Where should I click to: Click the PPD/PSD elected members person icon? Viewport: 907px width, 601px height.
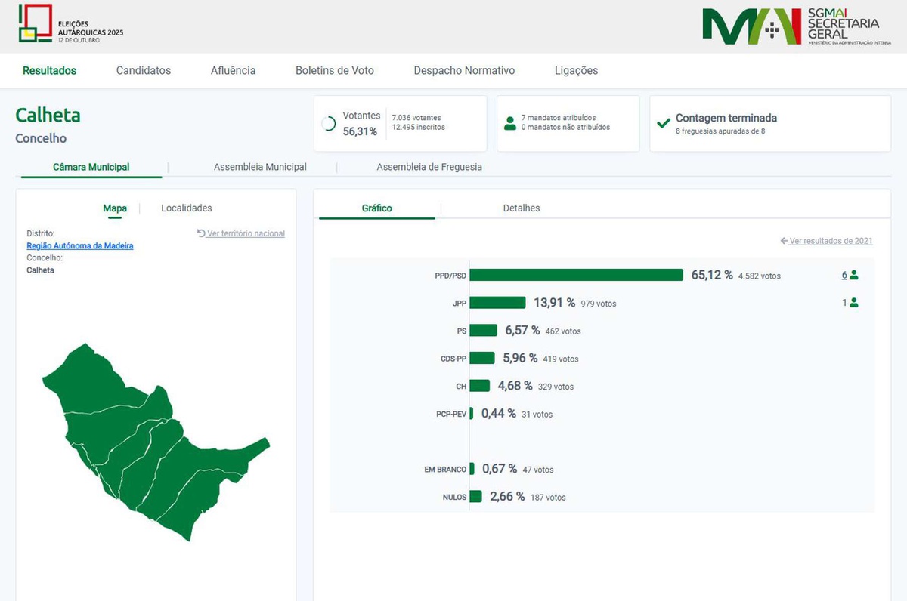854,276
